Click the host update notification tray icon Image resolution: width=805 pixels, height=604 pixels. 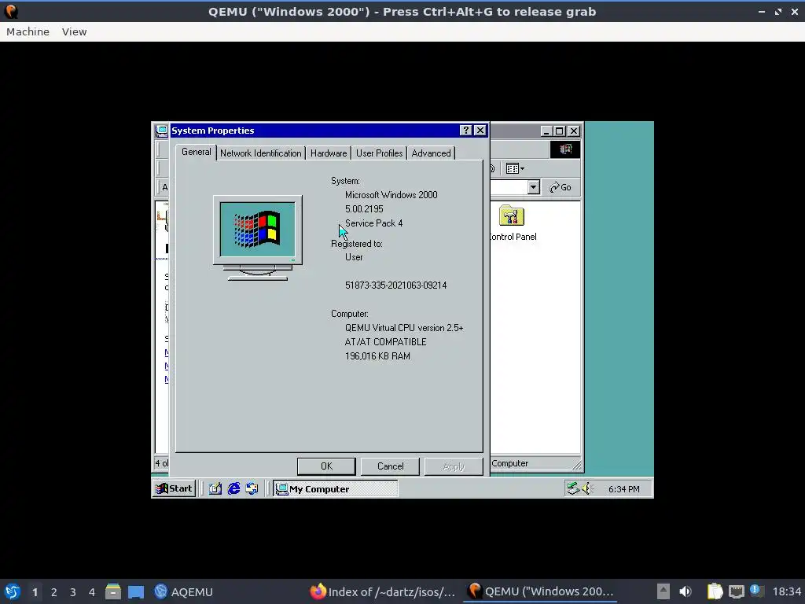click(755, 591)
